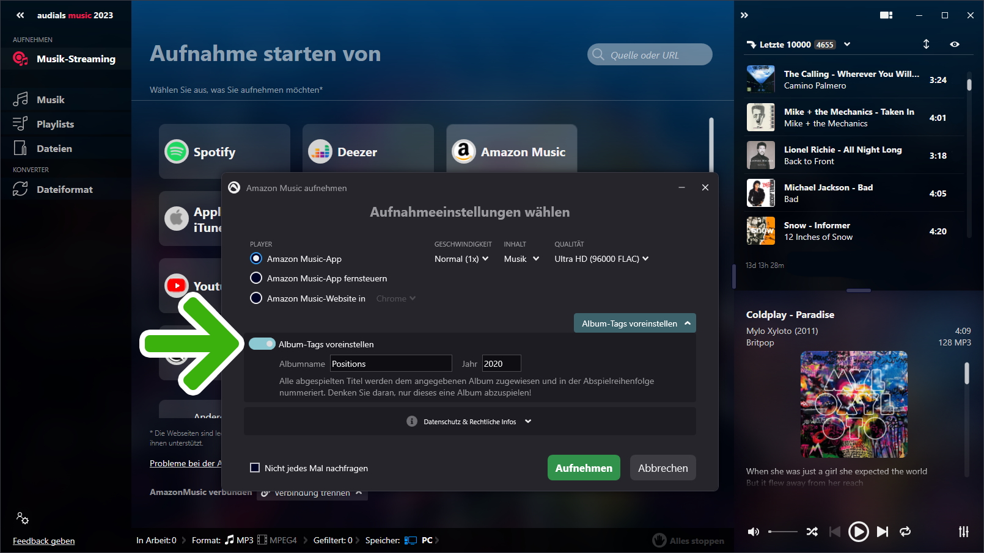Open Dateien in the sidebar

click(65, 148)
